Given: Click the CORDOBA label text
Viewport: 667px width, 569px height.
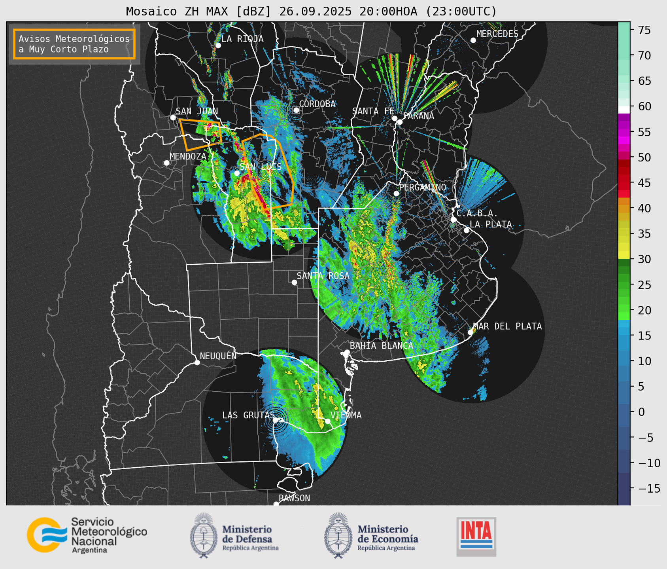Looking at the screenshot, I should click(317, 104).
